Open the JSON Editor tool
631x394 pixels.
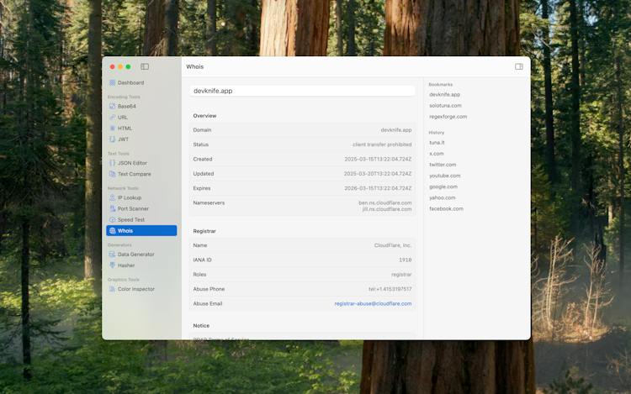pyautogui.click(x=141, y=163)
